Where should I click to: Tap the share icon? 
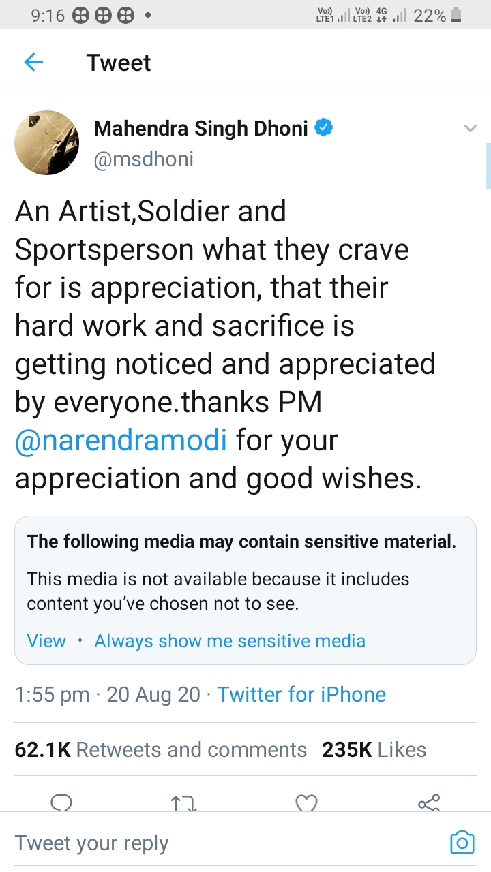429,803
